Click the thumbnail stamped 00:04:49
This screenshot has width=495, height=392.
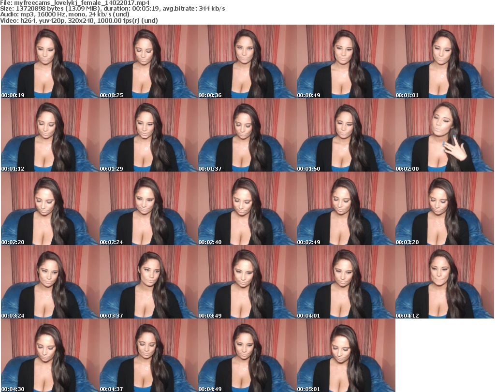tap(247, 355)
